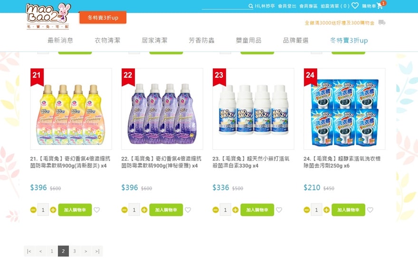Screen dimensions: 418x259
Task: Add product 22 to cart
Action: point(166,210)
